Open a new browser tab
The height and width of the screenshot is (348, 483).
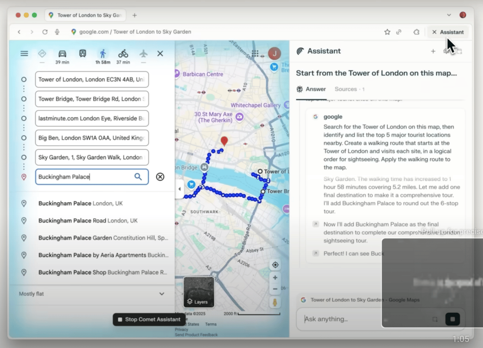[135, 15]
